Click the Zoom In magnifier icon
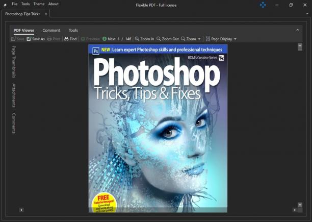Image resolution: width=312 pixels, height=222 pixels. [137, 39]
